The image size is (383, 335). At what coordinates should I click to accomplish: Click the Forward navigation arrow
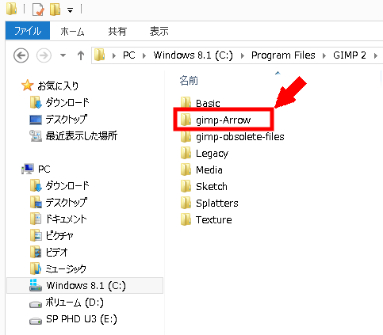(x=44, y=55)
